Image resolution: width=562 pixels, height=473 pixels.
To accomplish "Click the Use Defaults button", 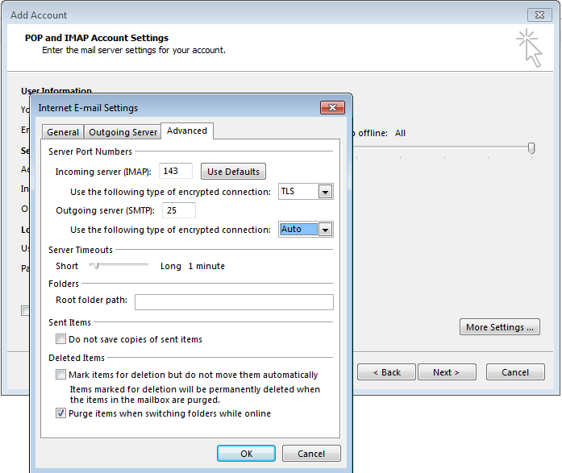I will (233, 172).
